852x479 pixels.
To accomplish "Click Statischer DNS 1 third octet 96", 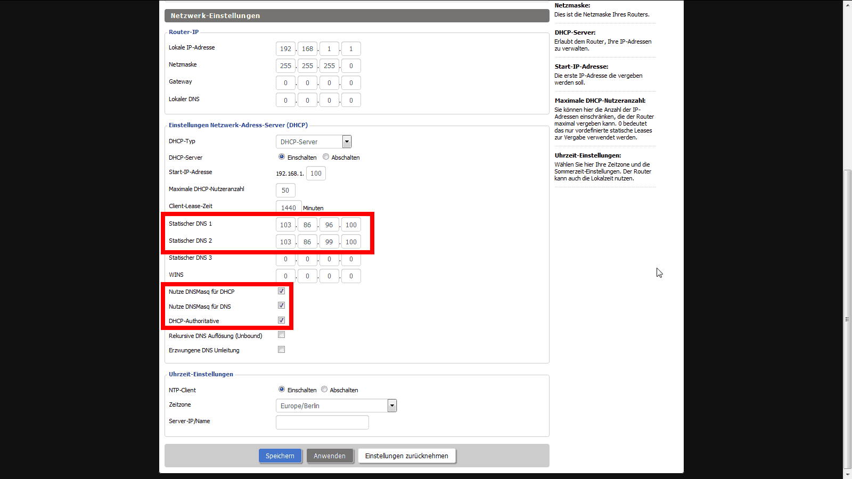I will 329,225.
